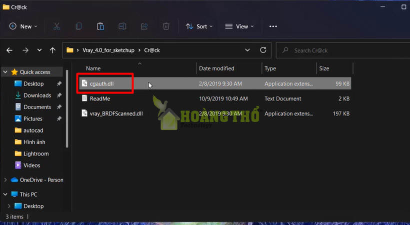Sort by the Name column header

[93, 68]
